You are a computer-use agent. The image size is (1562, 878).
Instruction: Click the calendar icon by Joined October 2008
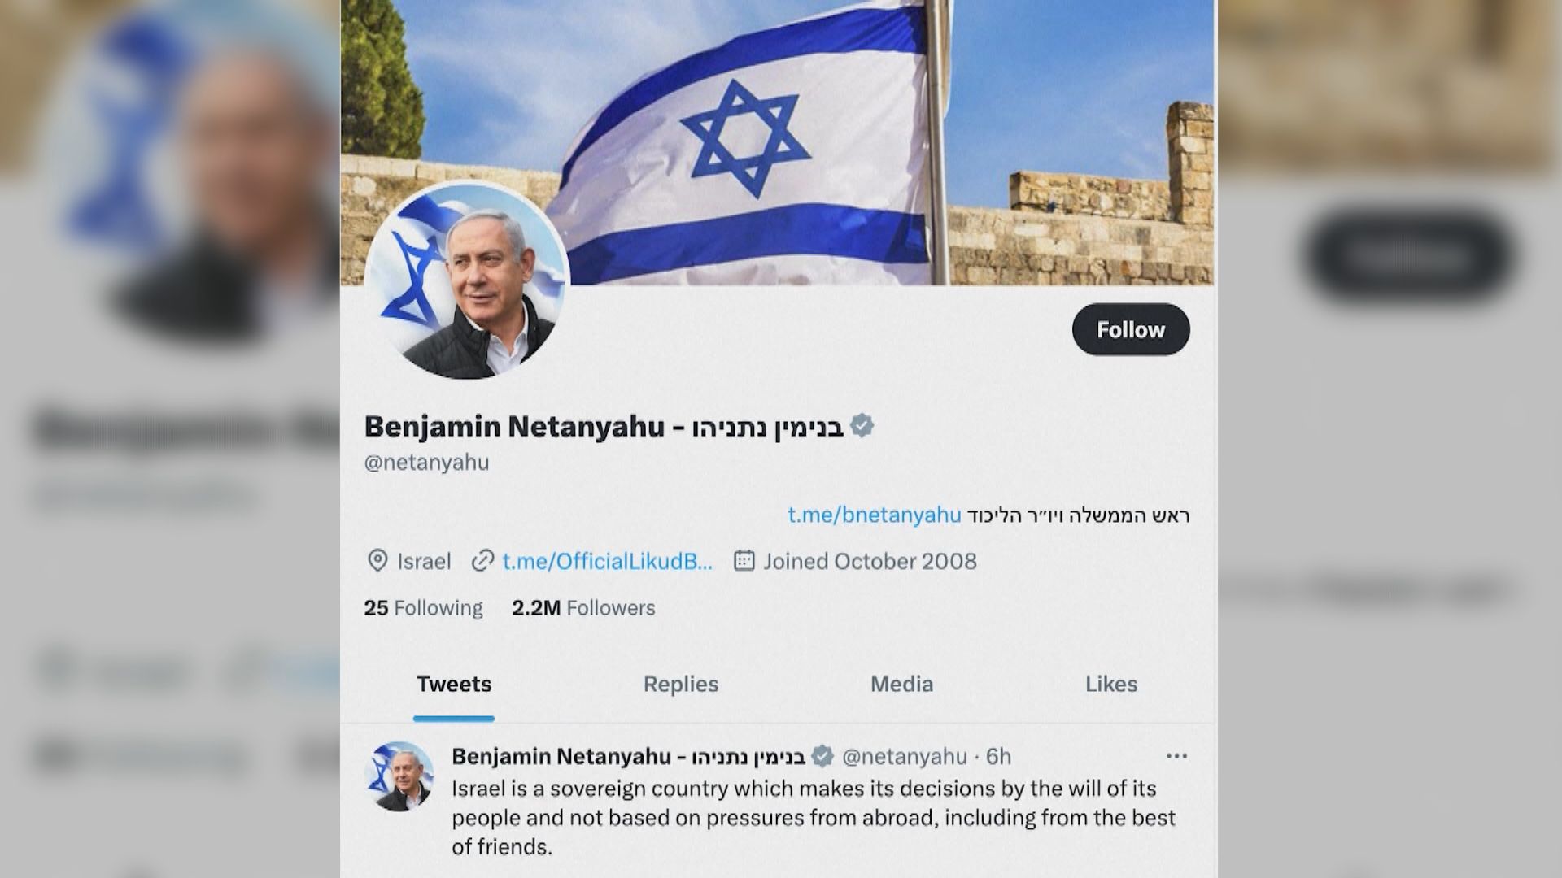744,560
